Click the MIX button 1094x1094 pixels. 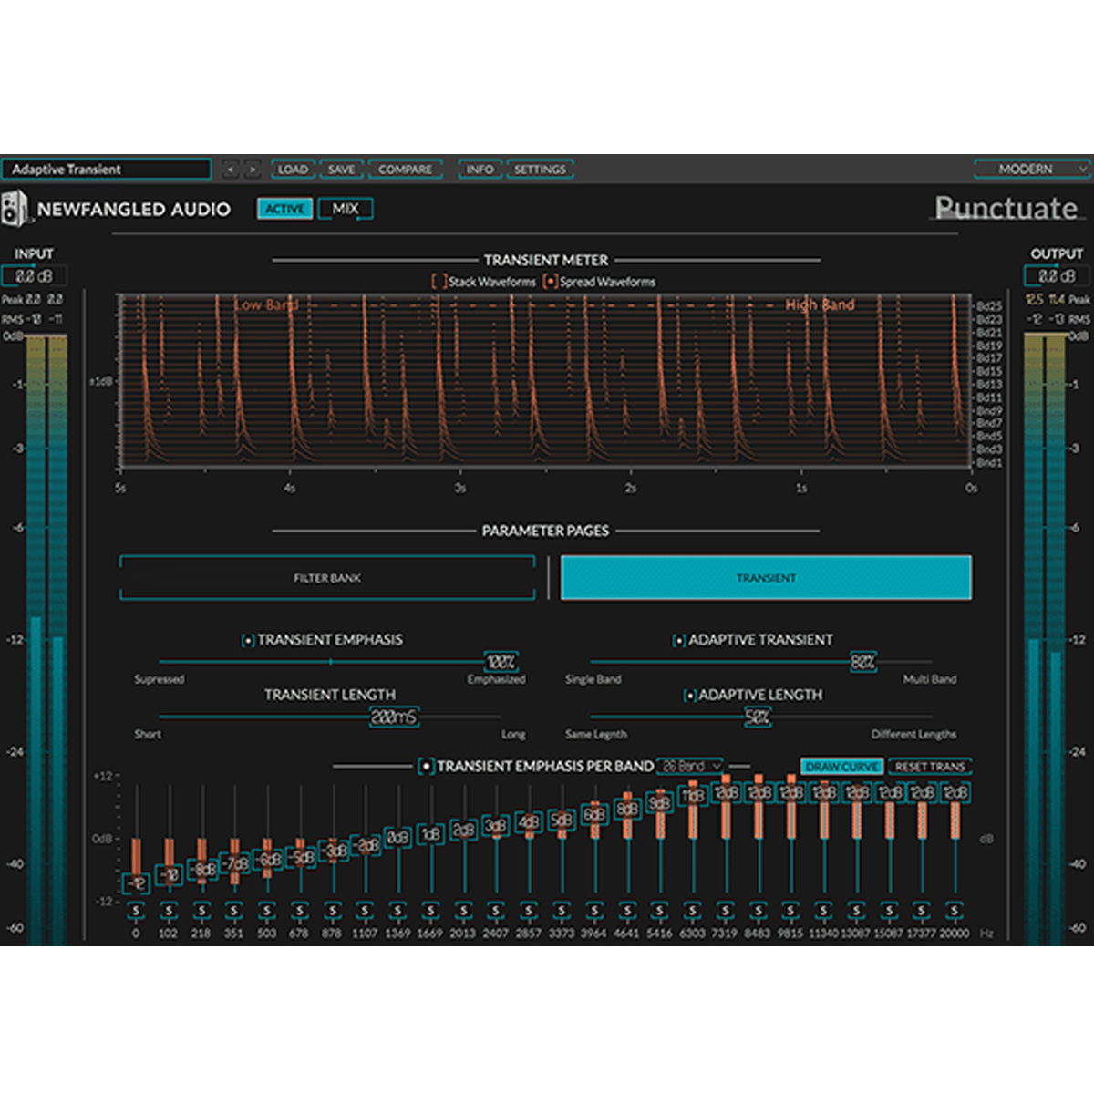pos(346,209)
